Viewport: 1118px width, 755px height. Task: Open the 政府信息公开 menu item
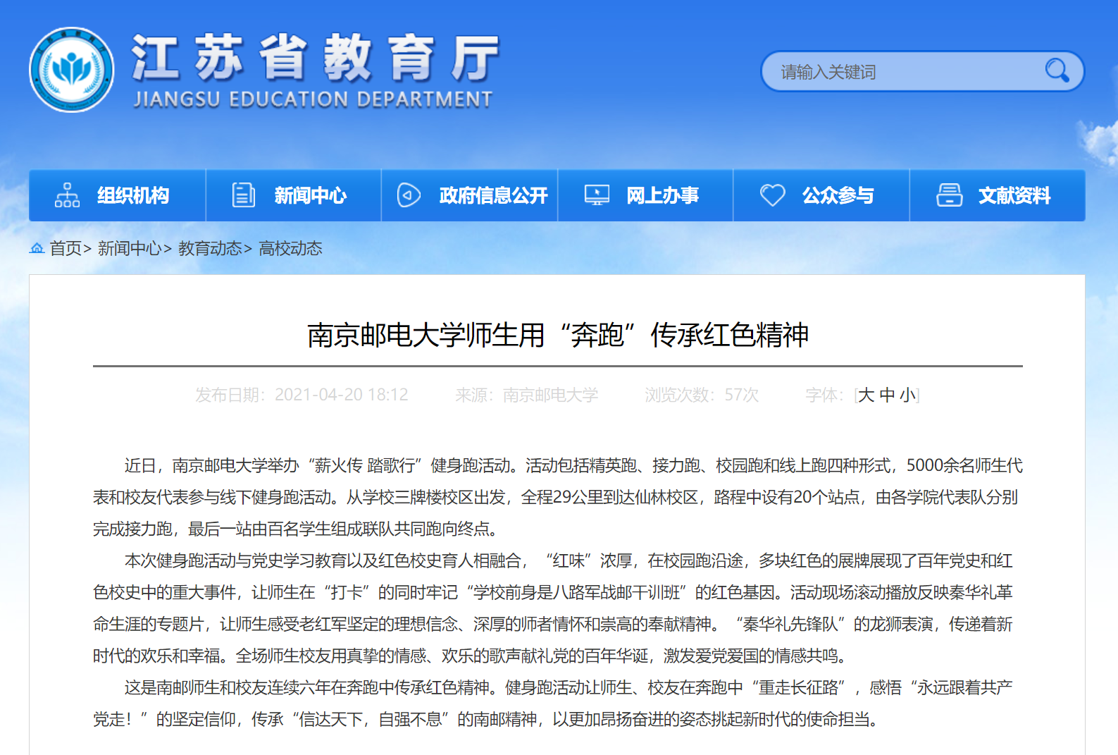tap(493, 195)
